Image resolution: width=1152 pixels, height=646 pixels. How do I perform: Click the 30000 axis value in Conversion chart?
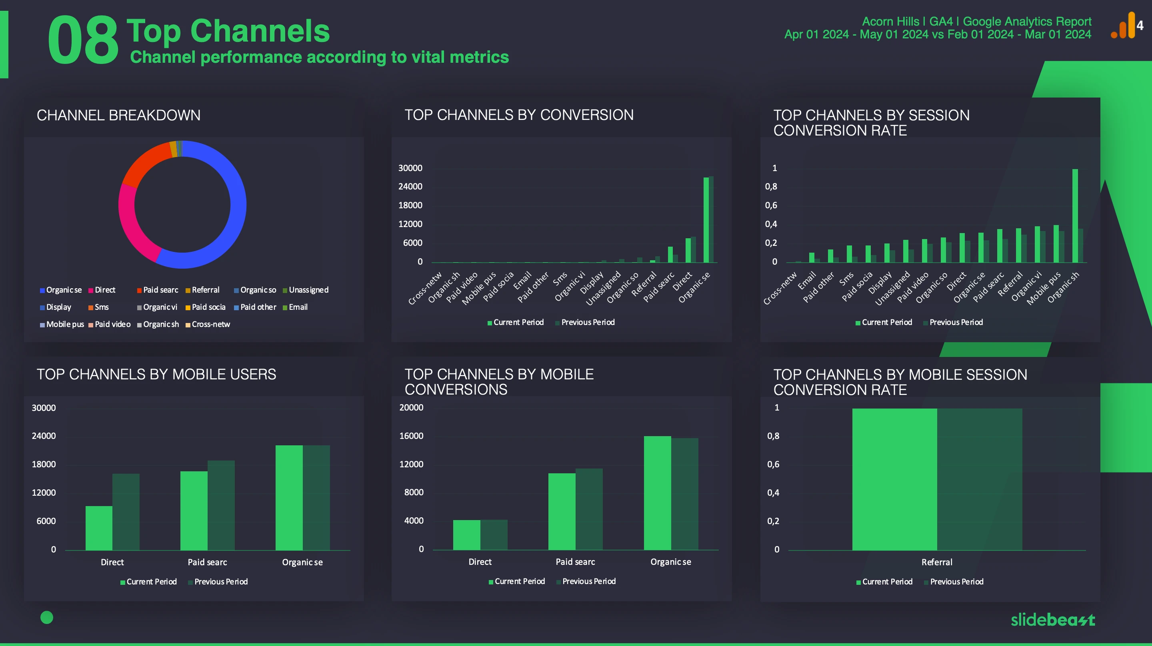410,168
